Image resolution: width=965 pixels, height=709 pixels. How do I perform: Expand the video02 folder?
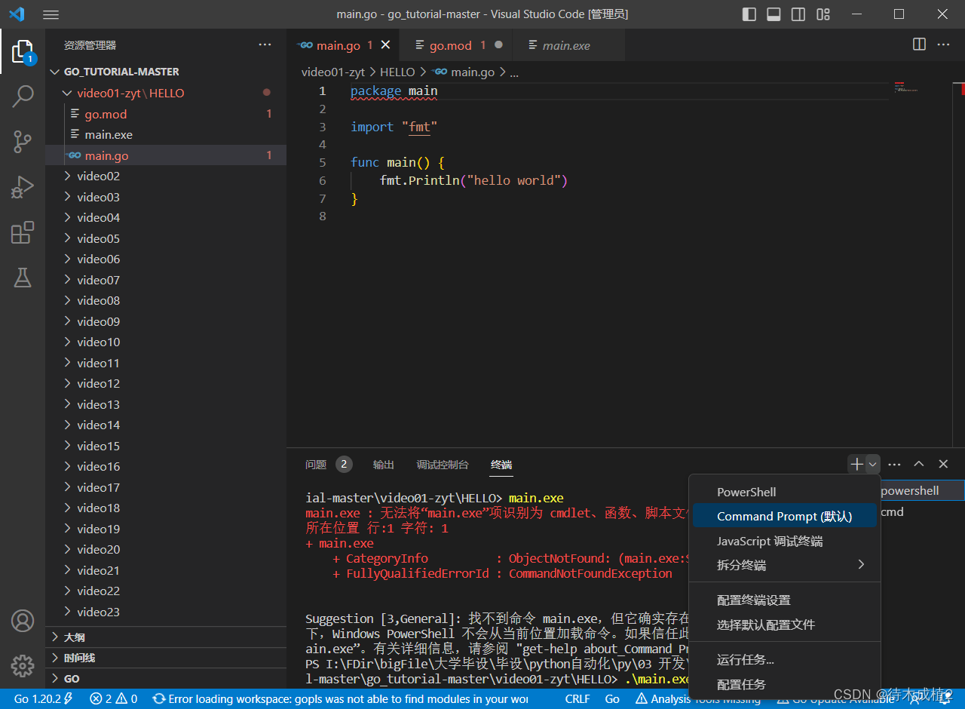click(x=166, y=176)
